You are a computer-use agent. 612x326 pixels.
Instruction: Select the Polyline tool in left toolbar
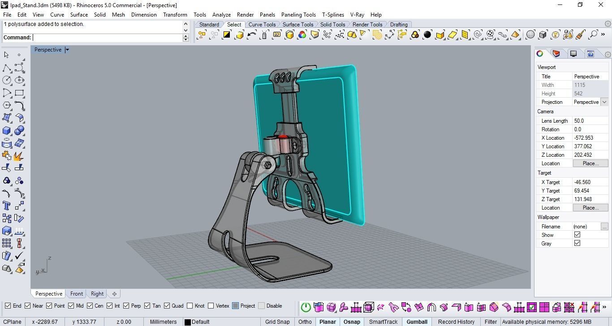7,68
